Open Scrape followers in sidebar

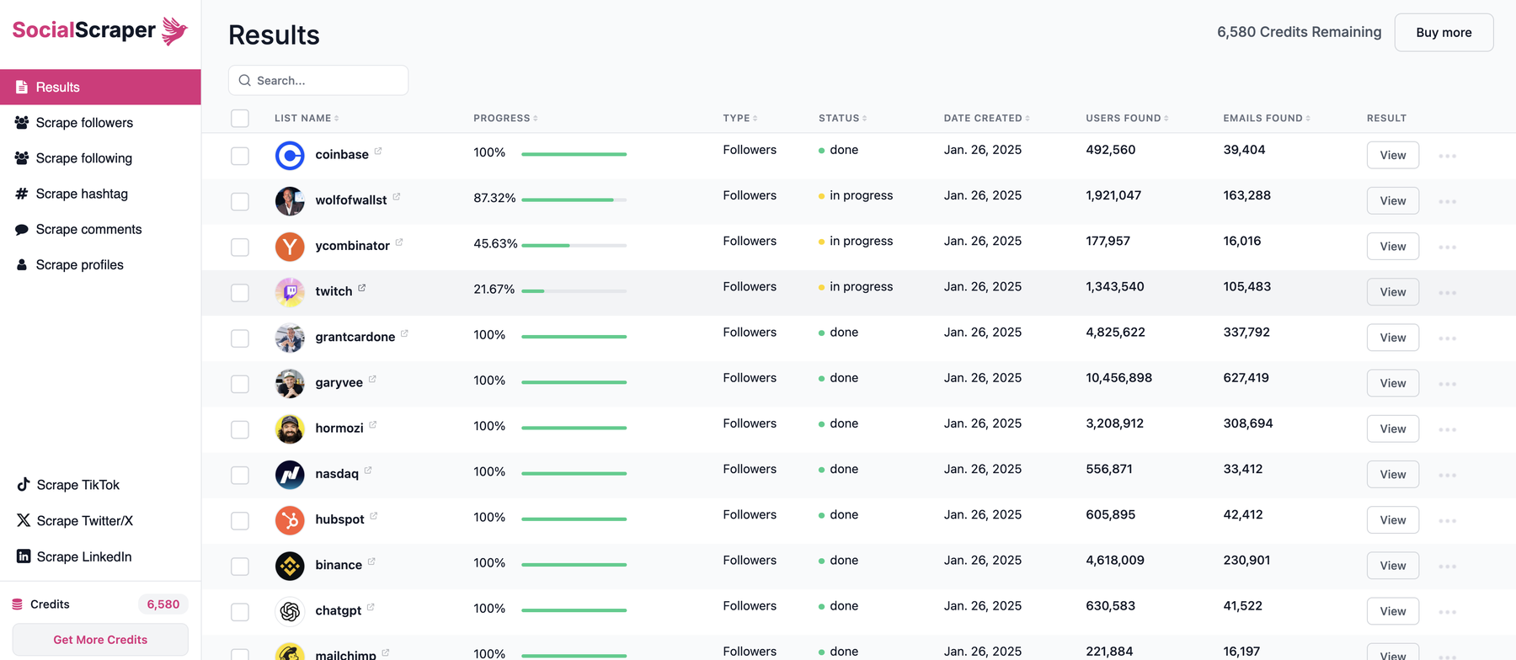click(100, 123)
